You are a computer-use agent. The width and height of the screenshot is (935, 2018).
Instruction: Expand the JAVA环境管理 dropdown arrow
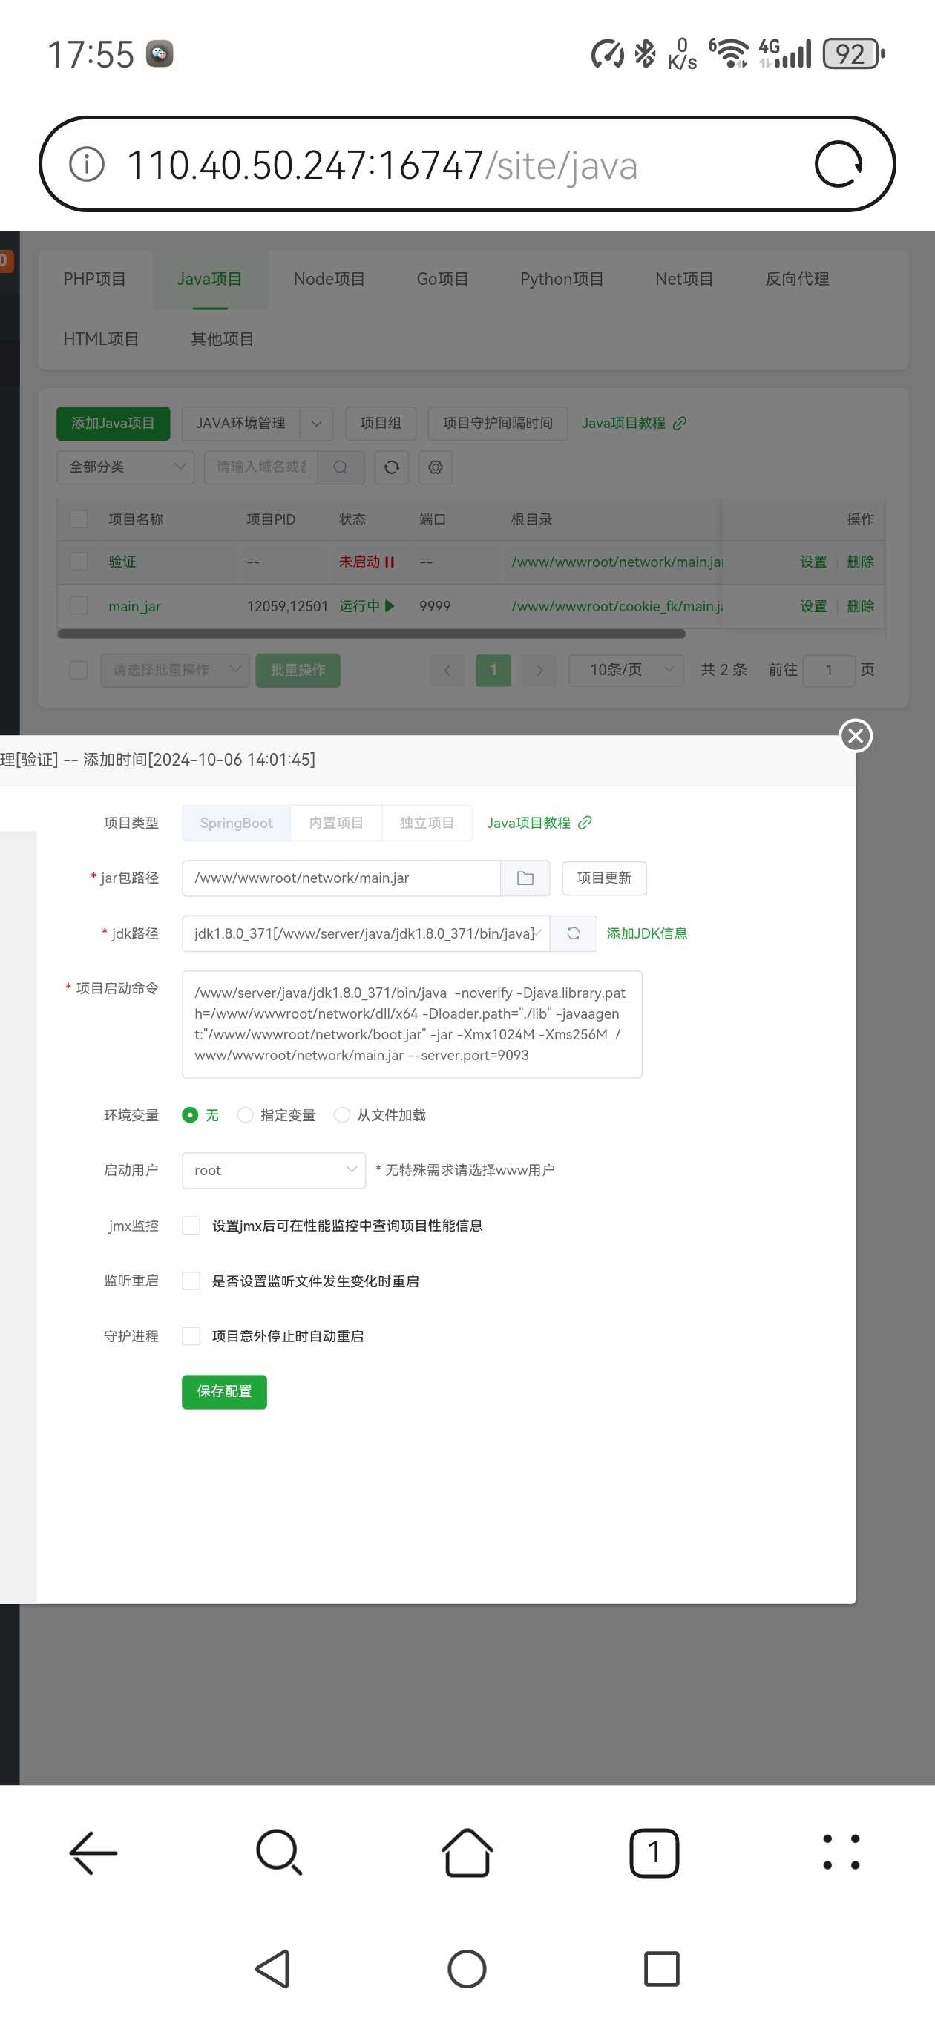317,424
